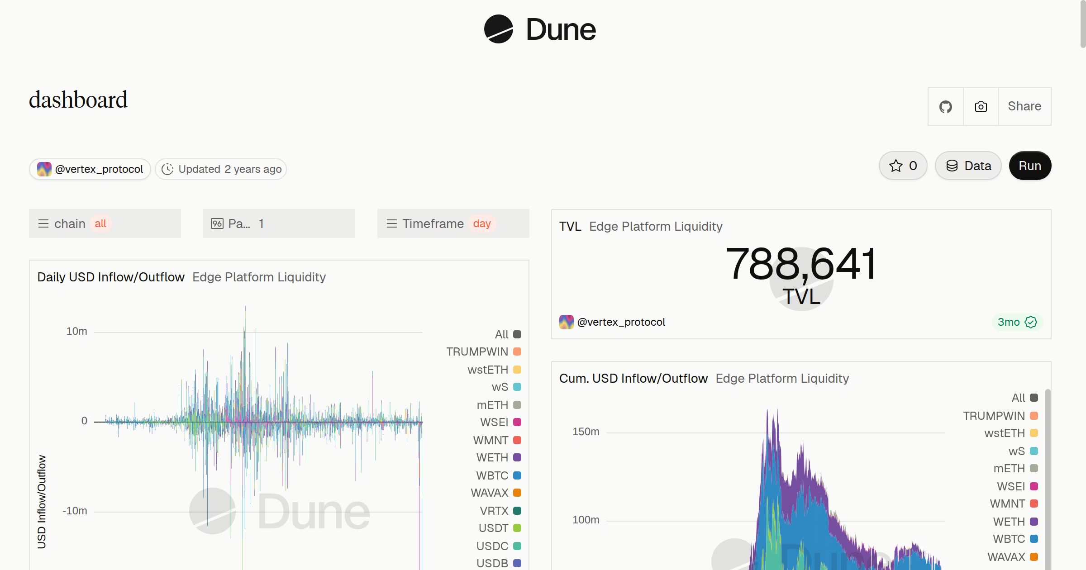Toggle wstETH series in Cum. chart legend
This screenshot has width=1086, height=570.
[x=1011, y=433]
